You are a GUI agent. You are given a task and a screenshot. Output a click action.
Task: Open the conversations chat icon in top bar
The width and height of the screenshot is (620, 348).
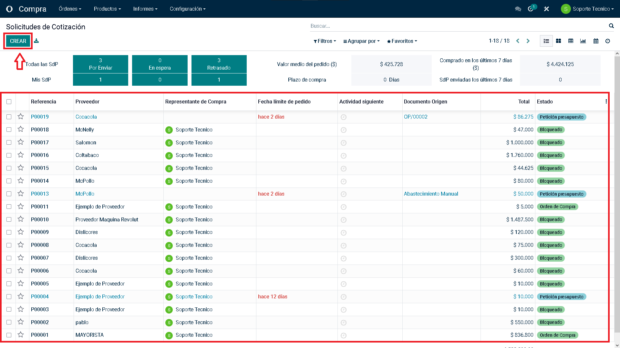point(518,9)
